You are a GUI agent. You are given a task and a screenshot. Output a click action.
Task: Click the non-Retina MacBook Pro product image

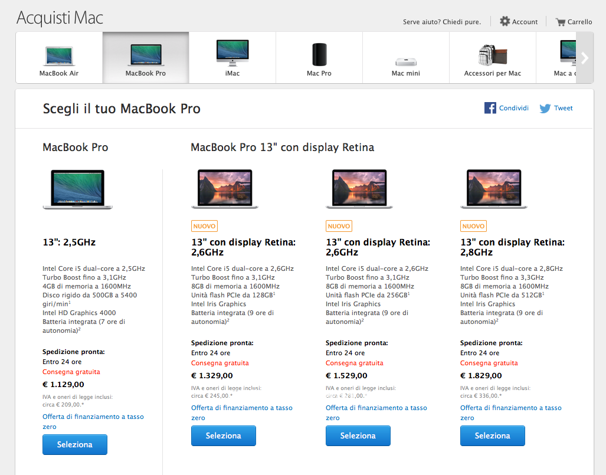pos(78,189)
